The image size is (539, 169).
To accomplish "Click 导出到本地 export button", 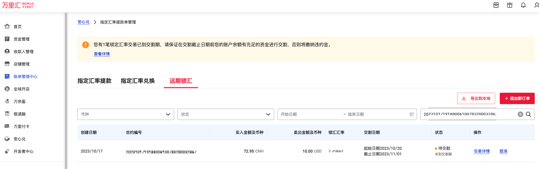I will pyautogui.click(x=476, y=98).
